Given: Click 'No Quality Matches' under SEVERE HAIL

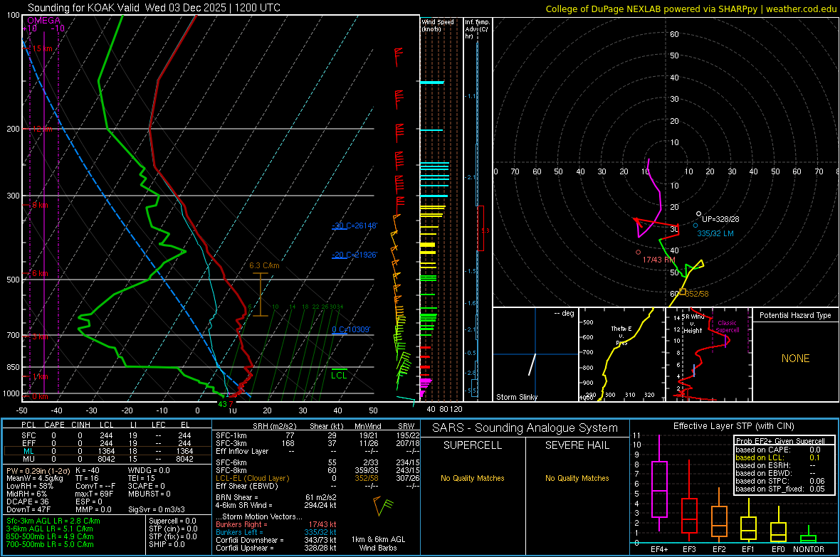Looking at the screenshot, I should [x=577, y=478].
